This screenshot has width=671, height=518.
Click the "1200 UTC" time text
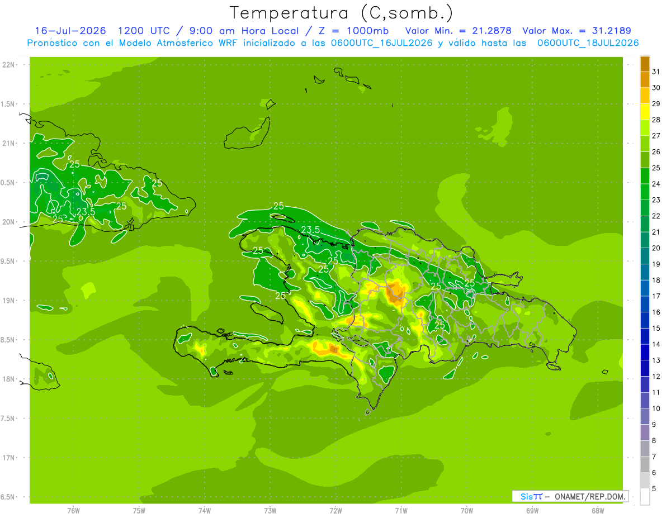tap(145, 31)
